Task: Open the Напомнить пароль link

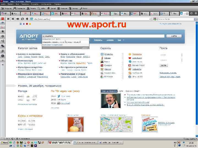Action: [x=168, y=73]
